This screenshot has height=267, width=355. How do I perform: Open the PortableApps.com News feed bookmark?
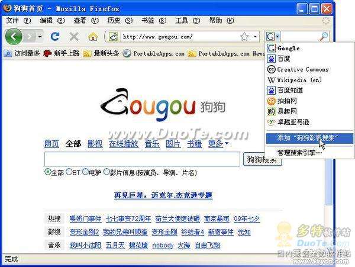coord(226,53)
